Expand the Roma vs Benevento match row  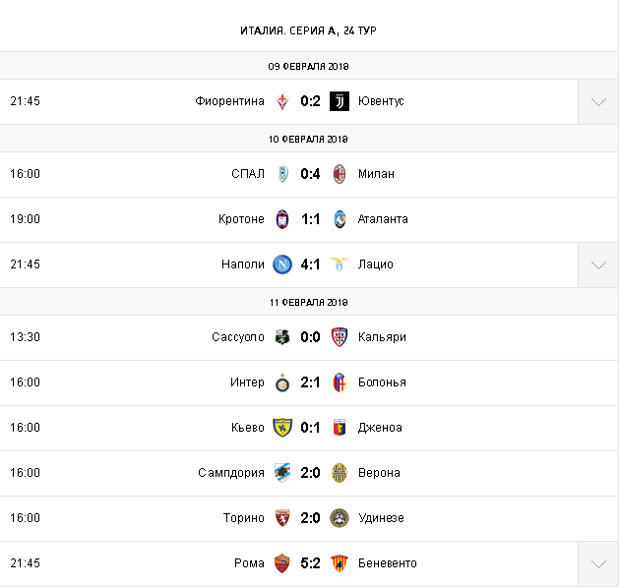(597, 564)
